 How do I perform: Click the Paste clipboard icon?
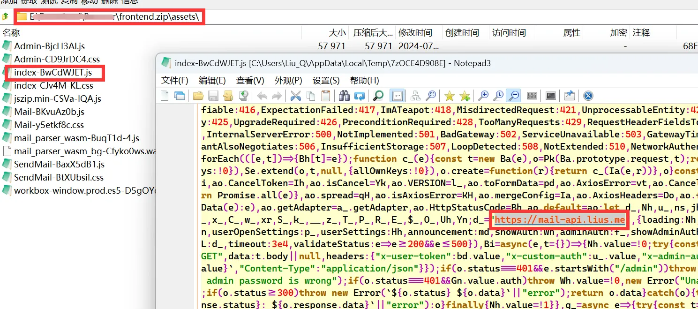326,96
